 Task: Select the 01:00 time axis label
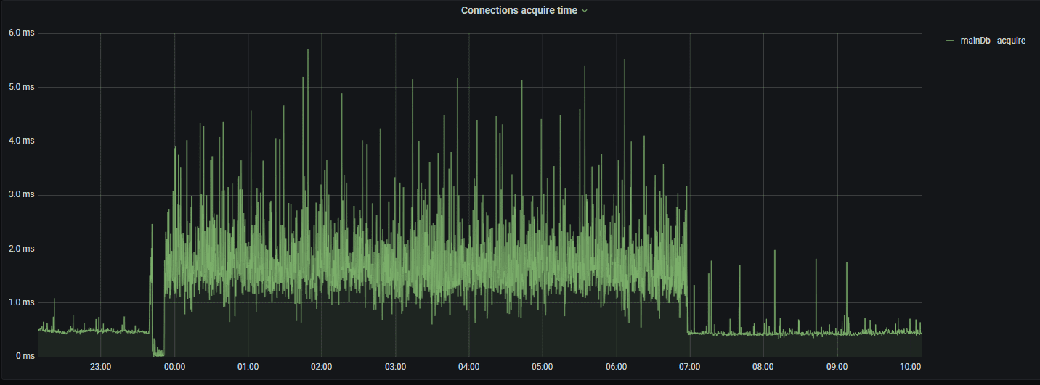(x=248, y=367)
